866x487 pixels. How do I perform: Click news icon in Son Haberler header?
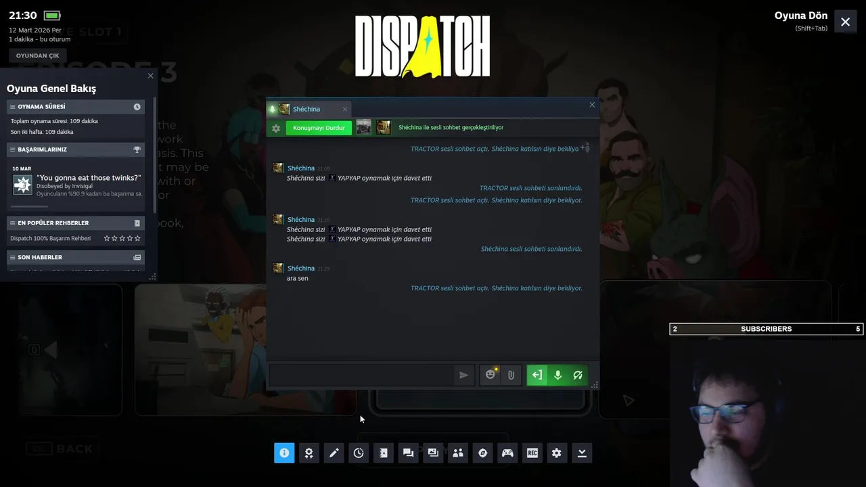tap(137, 258)
